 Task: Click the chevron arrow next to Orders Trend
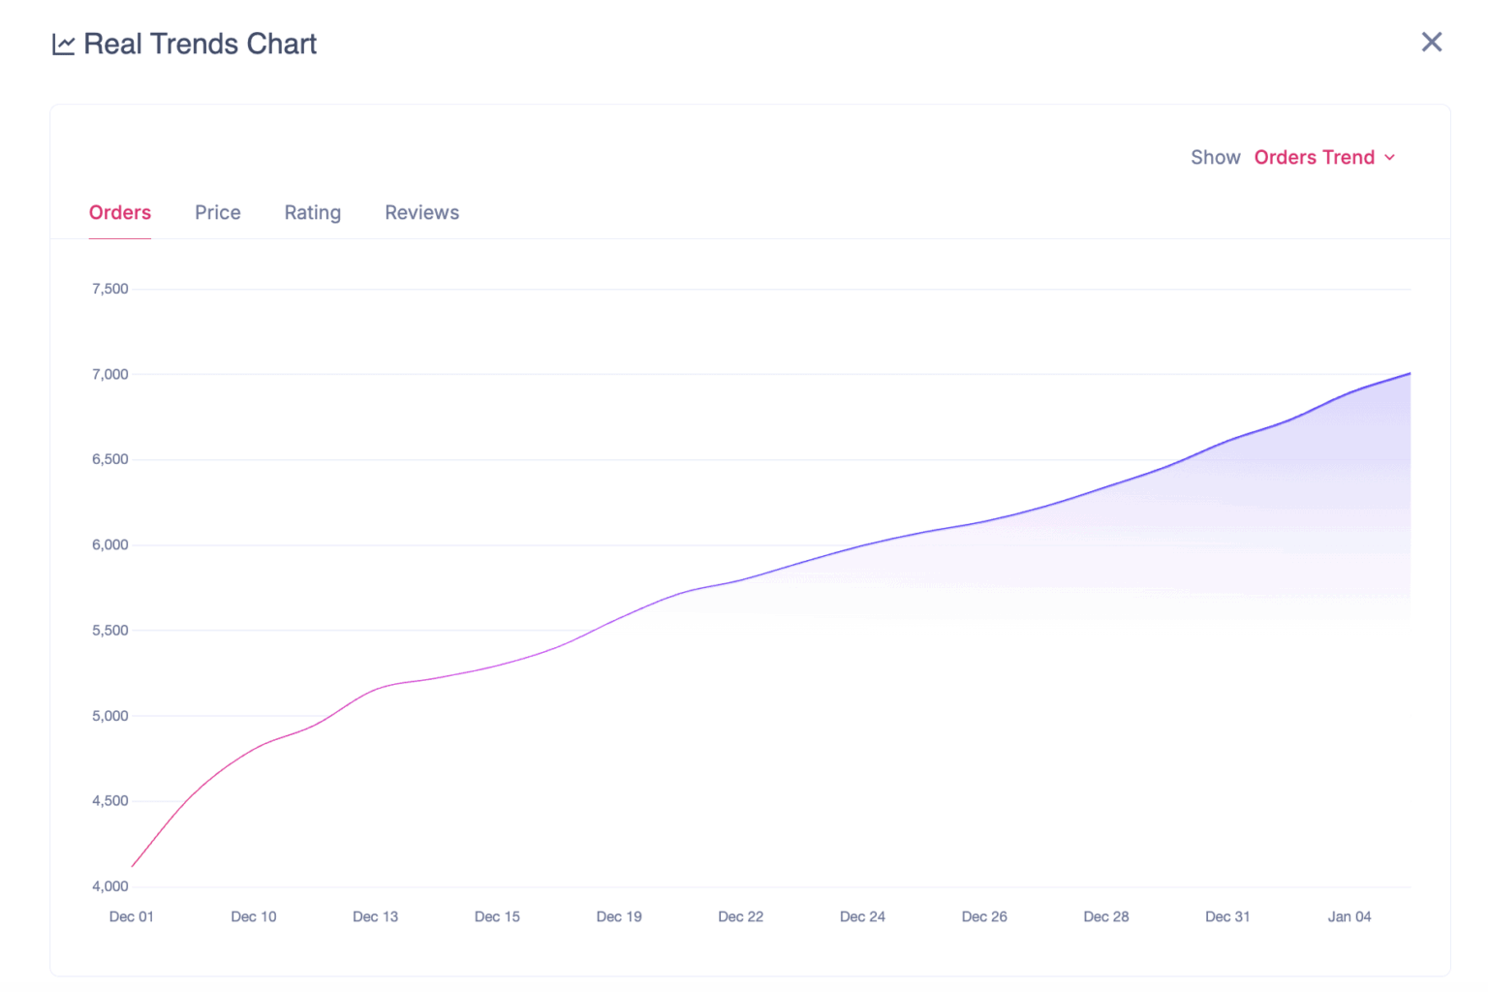(1390, 158)
